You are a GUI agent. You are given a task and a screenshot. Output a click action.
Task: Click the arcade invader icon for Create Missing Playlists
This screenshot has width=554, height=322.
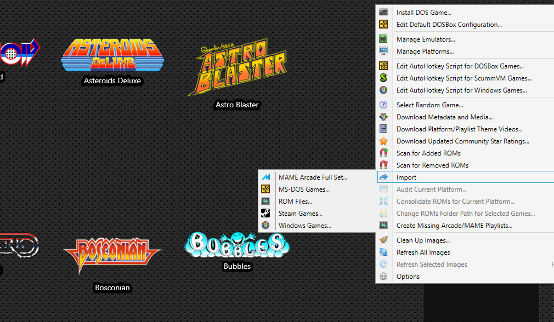(383, 226)
